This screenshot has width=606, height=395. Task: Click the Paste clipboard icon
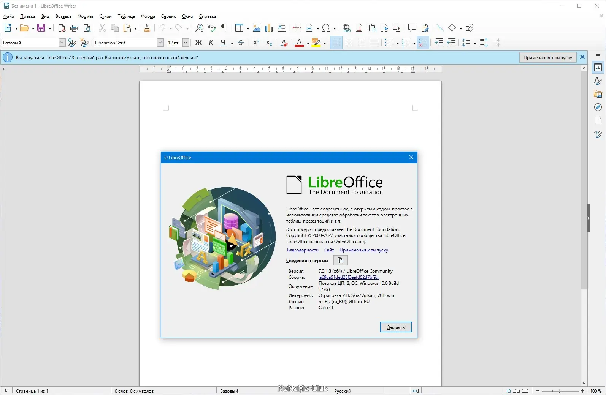(x=127, y=28)
